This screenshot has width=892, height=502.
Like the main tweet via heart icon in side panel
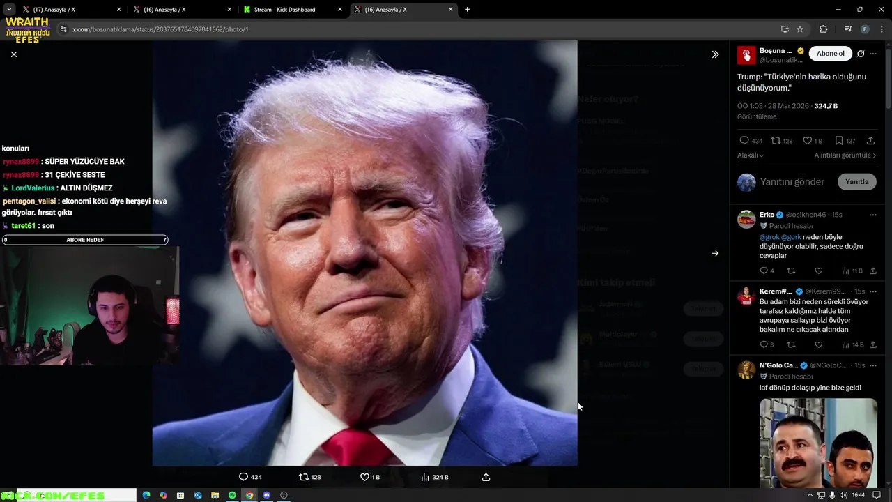coord(807,141)
